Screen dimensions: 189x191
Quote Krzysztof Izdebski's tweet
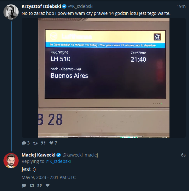tap(43, 143)
